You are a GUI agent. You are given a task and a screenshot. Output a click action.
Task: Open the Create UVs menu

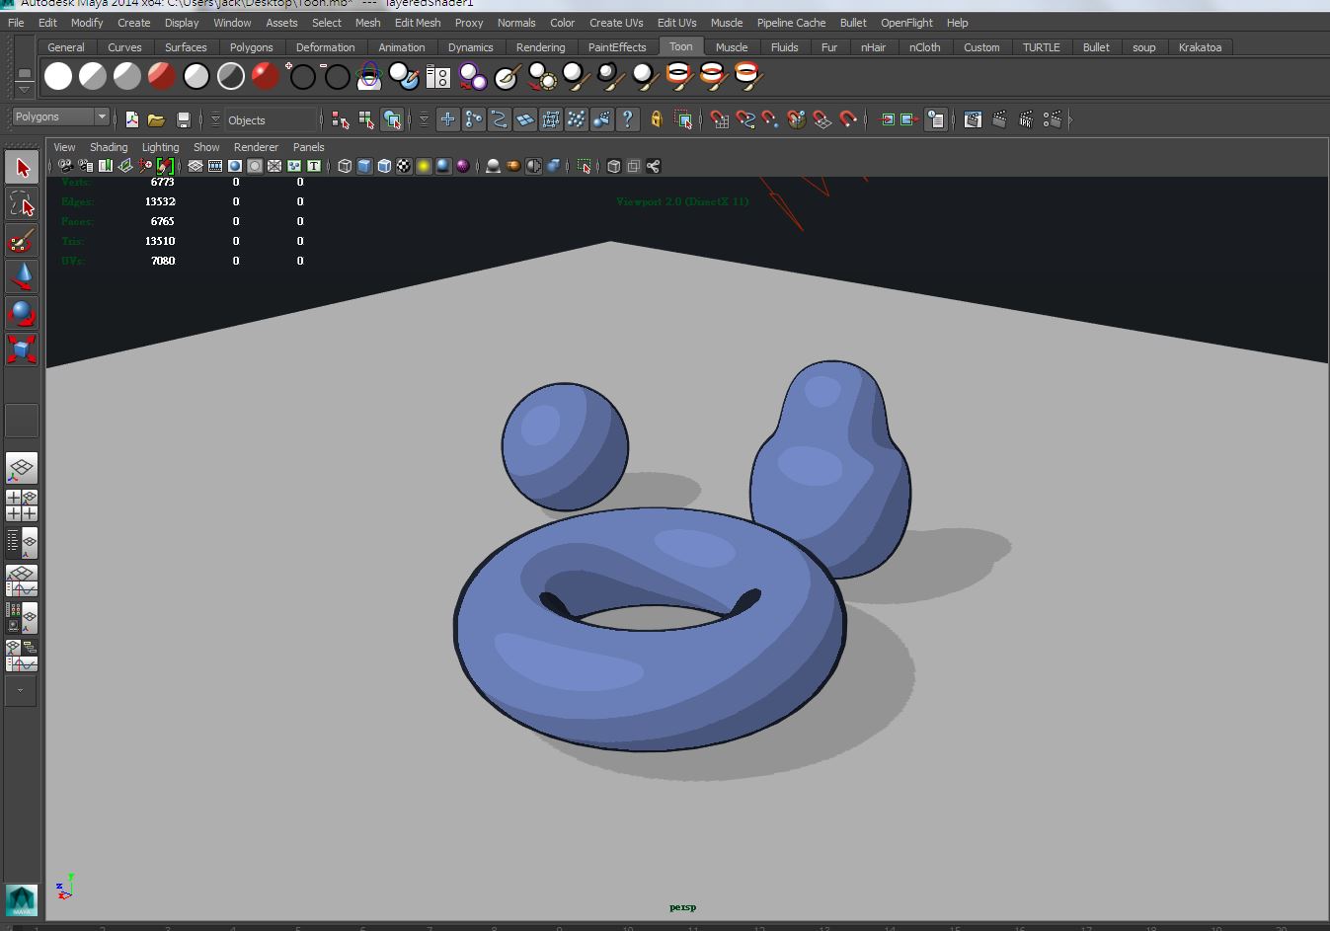[615, 23]
